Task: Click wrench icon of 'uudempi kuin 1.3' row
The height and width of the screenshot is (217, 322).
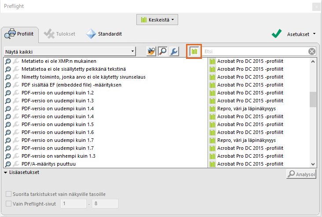Action: pos(16,101)
